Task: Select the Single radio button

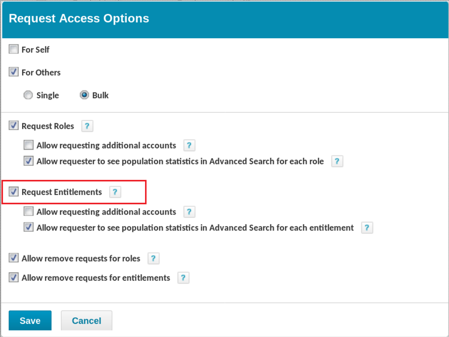Action: [28, 95]
